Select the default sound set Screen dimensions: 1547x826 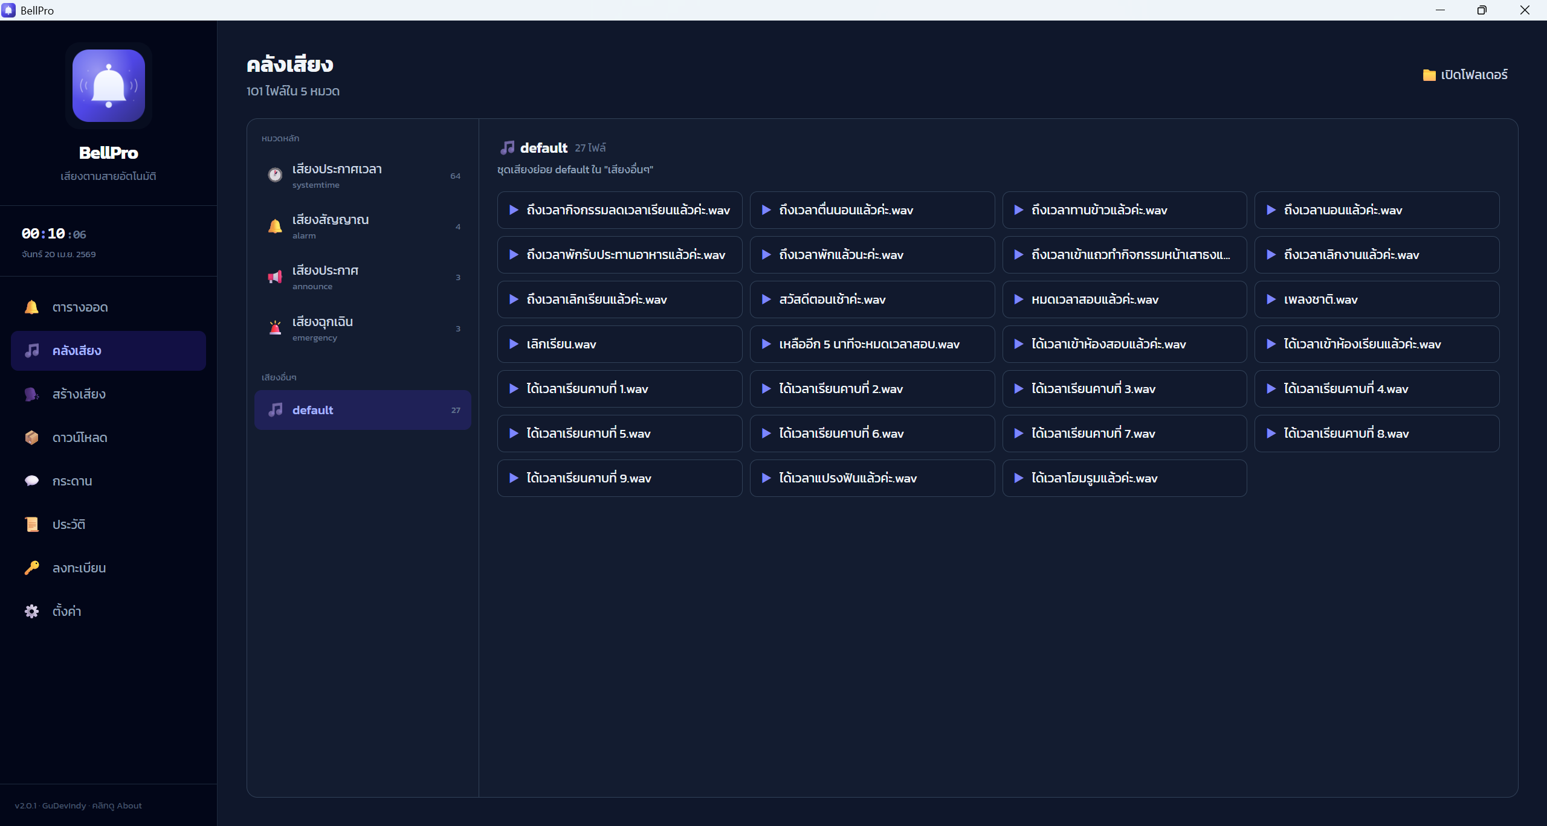[x=363, y=410]
